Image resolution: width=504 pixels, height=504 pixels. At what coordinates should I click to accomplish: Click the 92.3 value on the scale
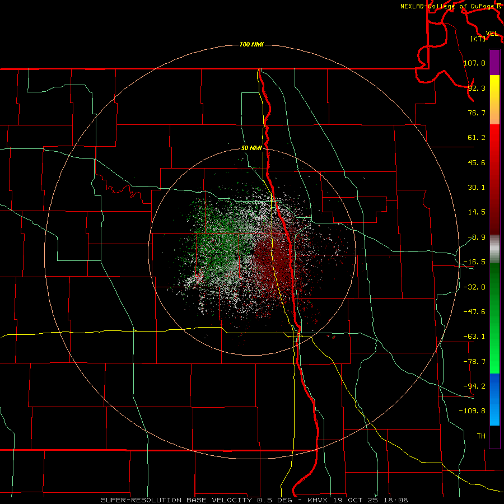click(477, 88)
